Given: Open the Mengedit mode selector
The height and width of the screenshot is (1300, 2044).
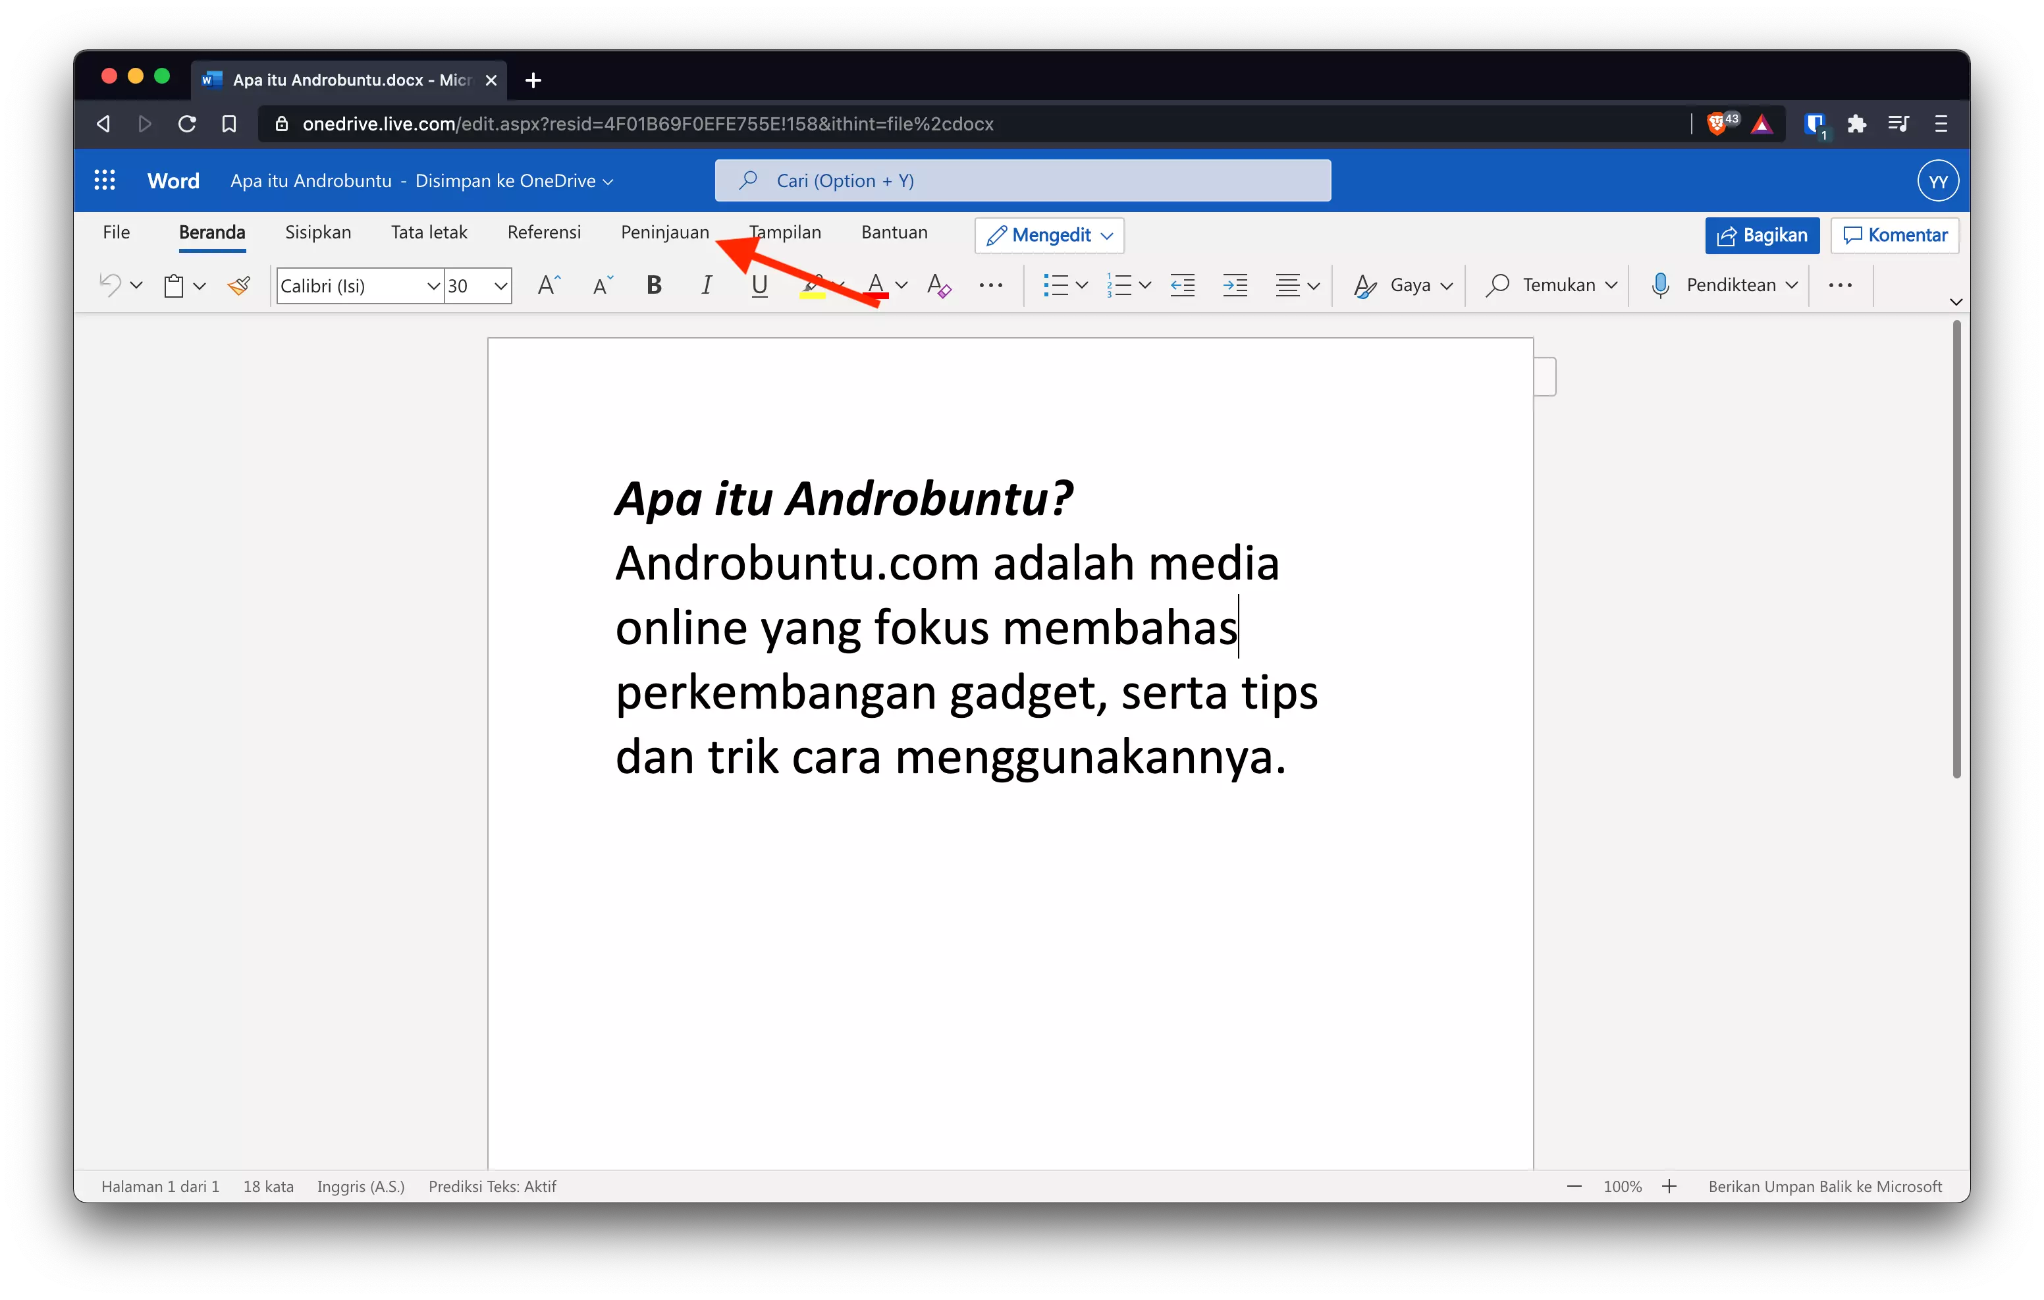Looking at the screenshot, I should (1048, 235).
